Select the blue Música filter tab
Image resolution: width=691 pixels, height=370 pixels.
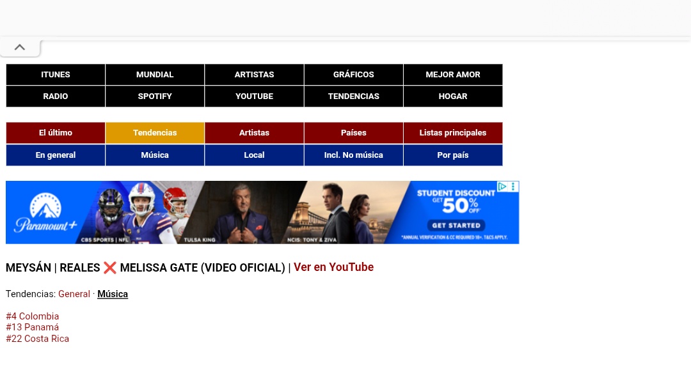pos(155,155)
